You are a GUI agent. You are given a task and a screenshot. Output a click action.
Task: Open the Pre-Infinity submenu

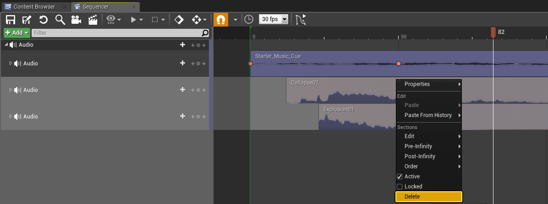[429, 146]
